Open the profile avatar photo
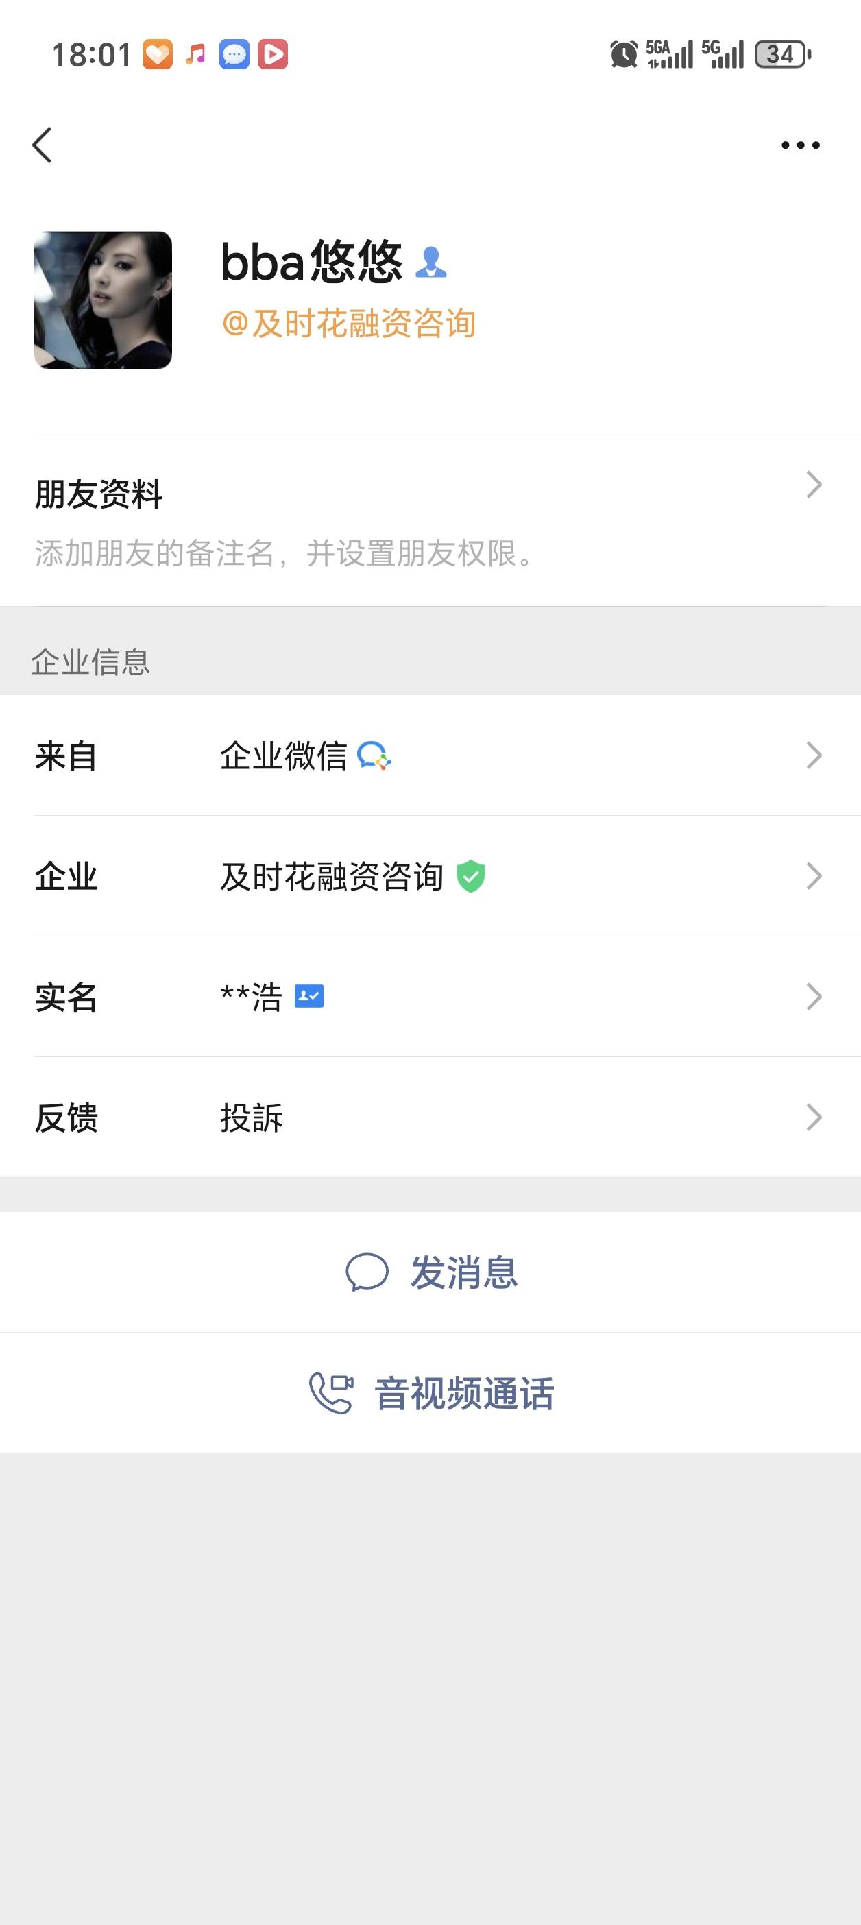 [103, 300]
